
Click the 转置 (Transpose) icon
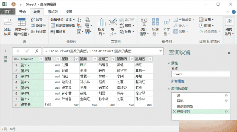coord(33,19)
